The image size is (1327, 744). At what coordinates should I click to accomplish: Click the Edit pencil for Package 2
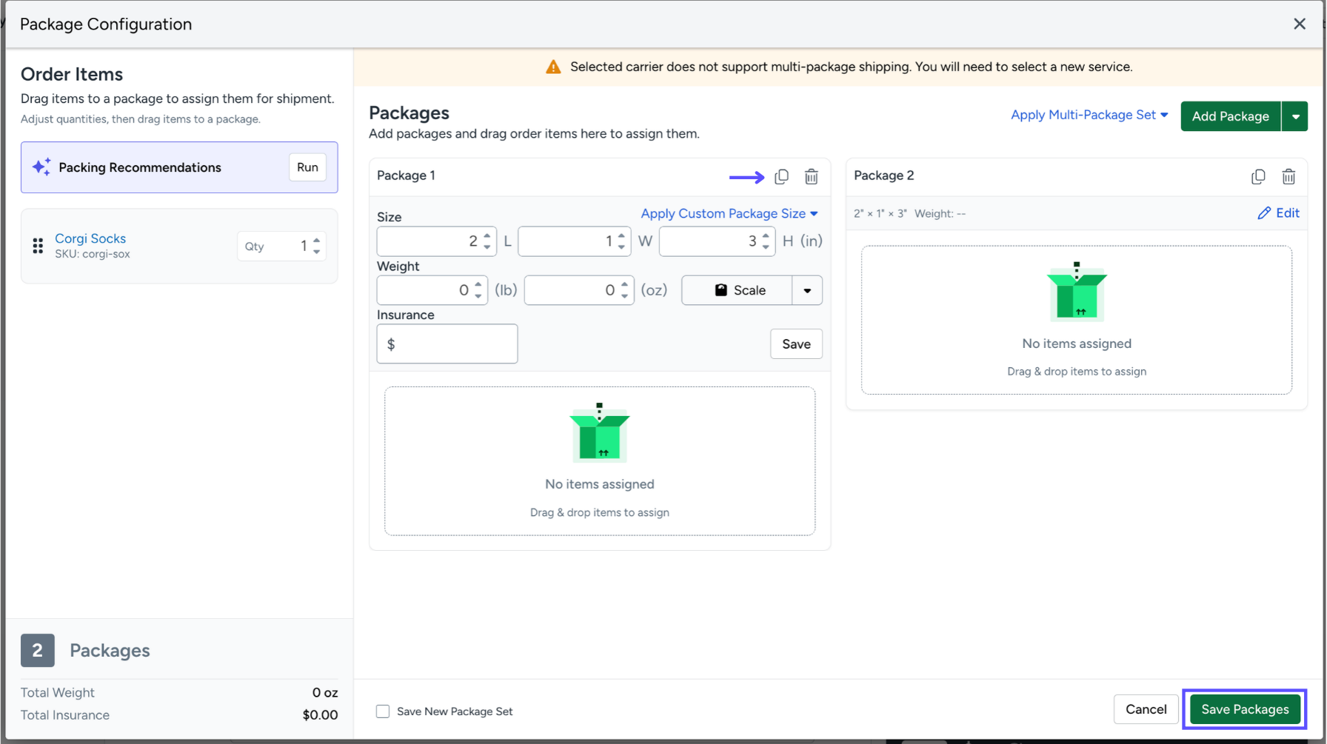[x=1279, y=213]
